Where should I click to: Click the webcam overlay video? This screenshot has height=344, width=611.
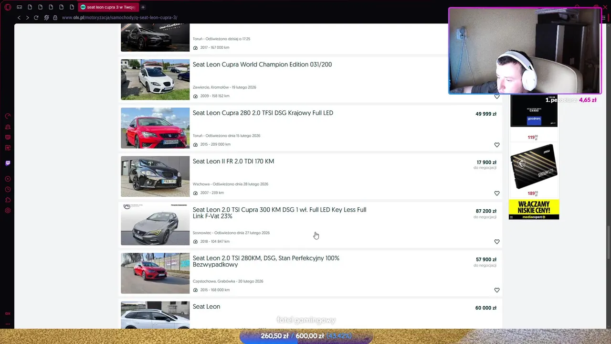[x=525, y=51]
